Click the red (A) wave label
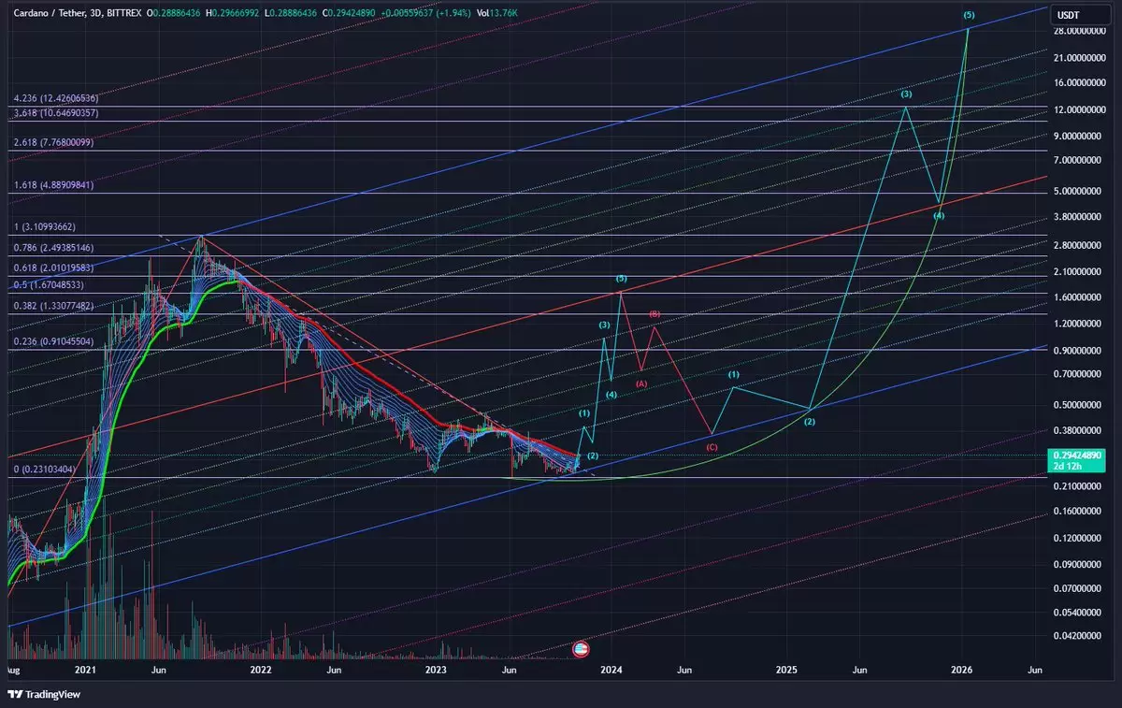Image resolution: width=1122 pixels, height=708 pixels. tap(641, 383)
